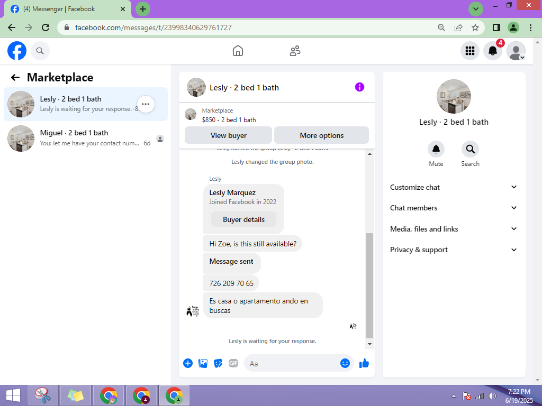542x406 pixels.
Task: Click the chat scrollbar thumb
Action: point(369,286)
